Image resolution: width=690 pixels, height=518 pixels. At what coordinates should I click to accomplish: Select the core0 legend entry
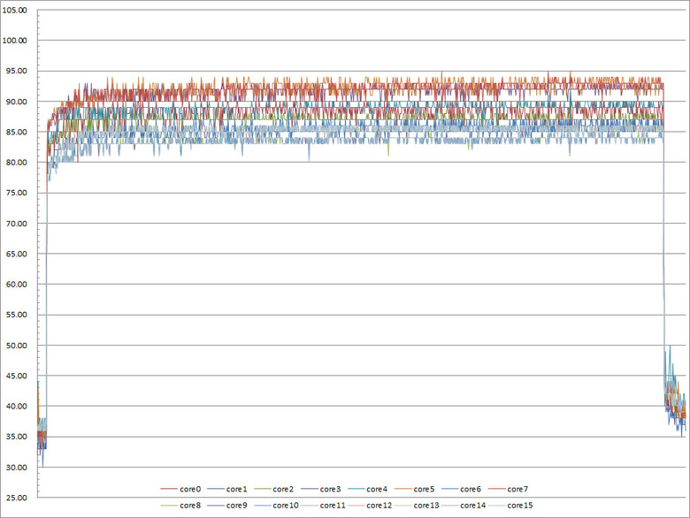(180, 489)
